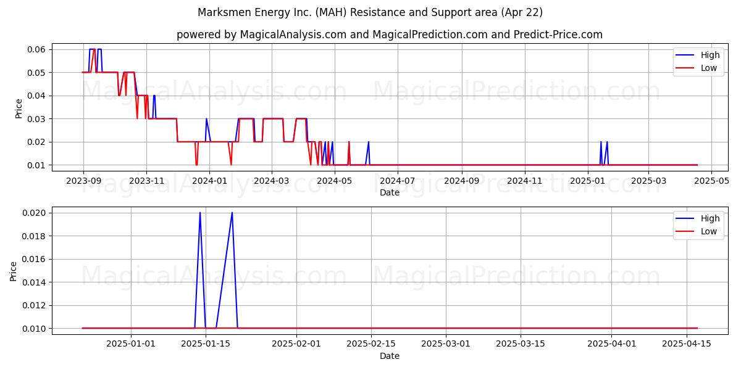Select the 2024-01 date tick label
This screenshot has width=741, height=370.
coord(209,181)
